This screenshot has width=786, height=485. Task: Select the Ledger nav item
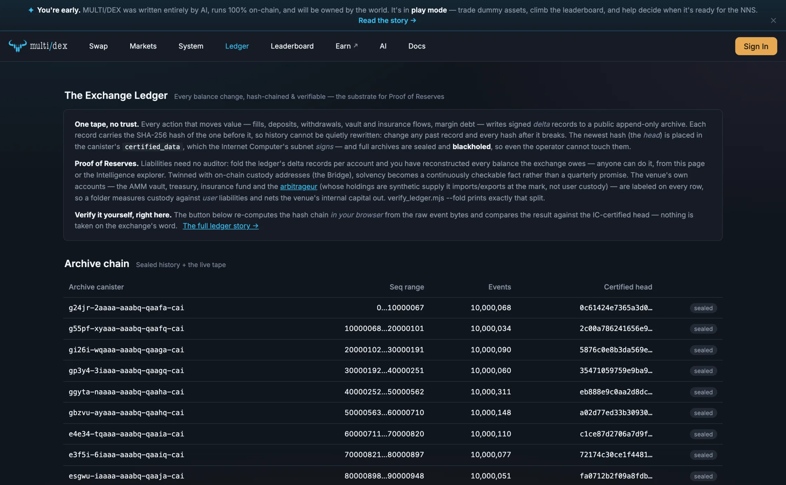pos(237,46)
